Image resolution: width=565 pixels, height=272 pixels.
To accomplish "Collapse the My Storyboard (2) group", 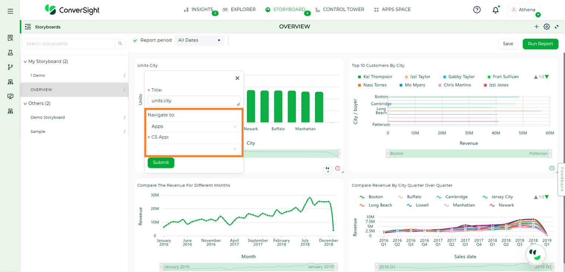I will click(25, 62).
